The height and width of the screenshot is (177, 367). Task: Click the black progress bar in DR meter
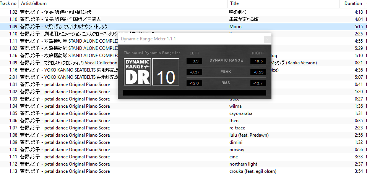(x=195, y=93)
